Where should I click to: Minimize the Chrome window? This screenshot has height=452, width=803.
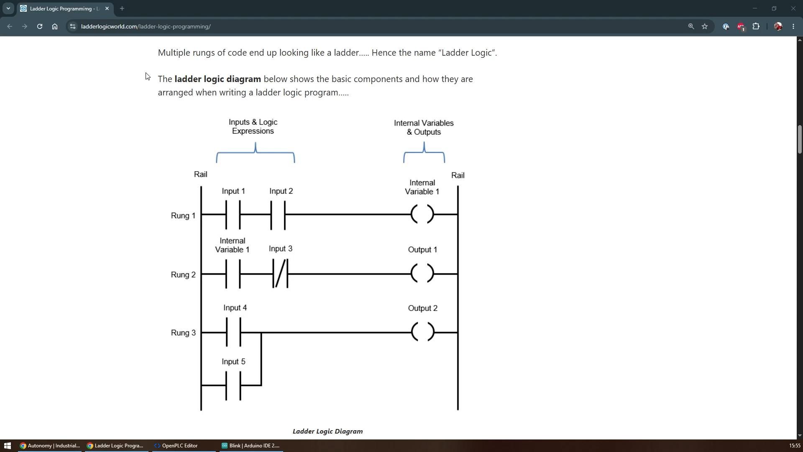[x=755, y=8]
